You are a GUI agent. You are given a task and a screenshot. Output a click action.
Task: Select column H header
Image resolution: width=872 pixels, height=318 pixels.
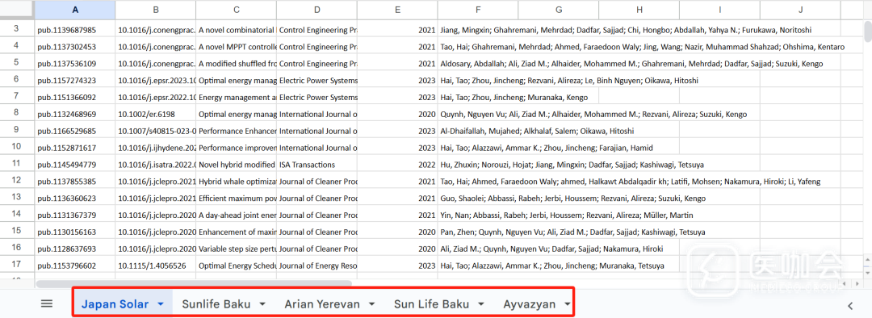(x=639, y=10)
